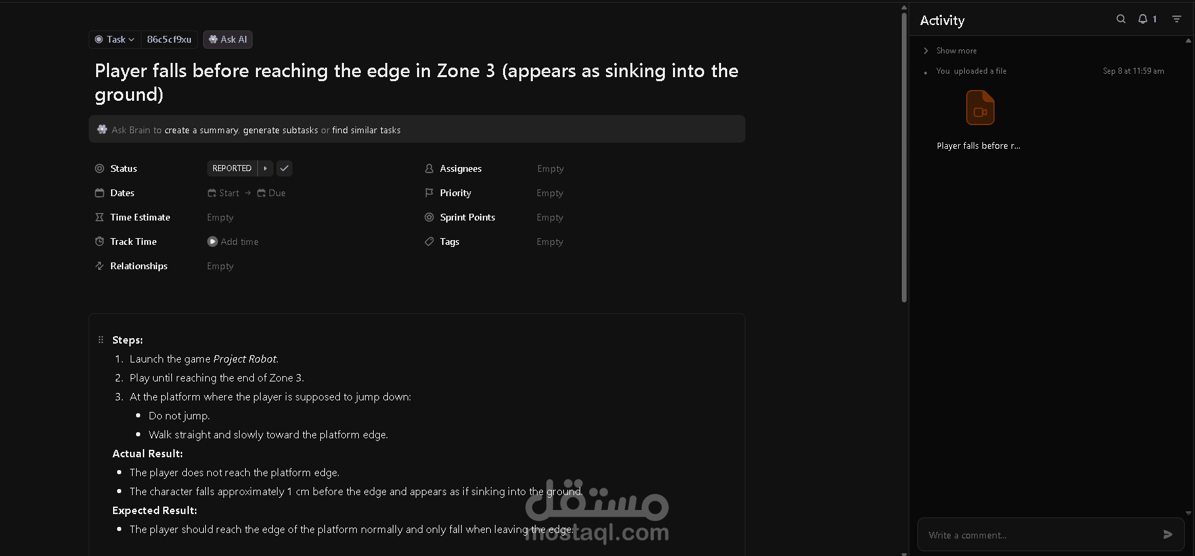Mark the task complete with the checkmark button

[284, 168]
